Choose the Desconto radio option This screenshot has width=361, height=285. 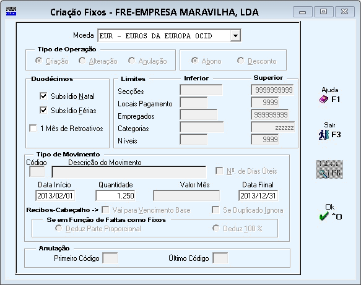(241, 61)
